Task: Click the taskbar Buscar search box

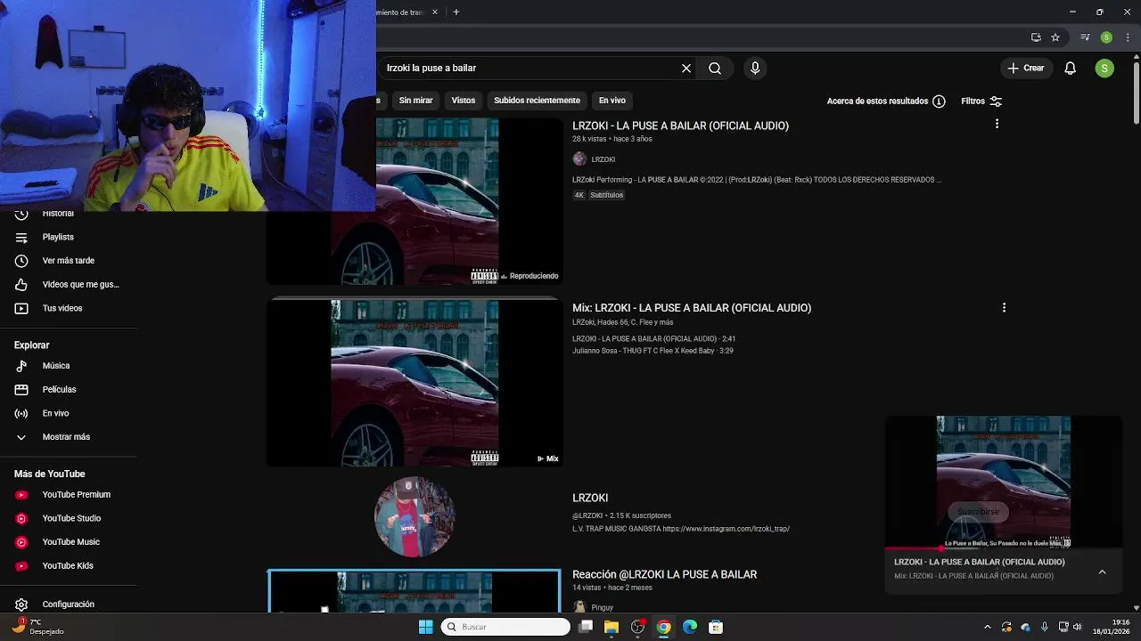Action: coord(505,627)
